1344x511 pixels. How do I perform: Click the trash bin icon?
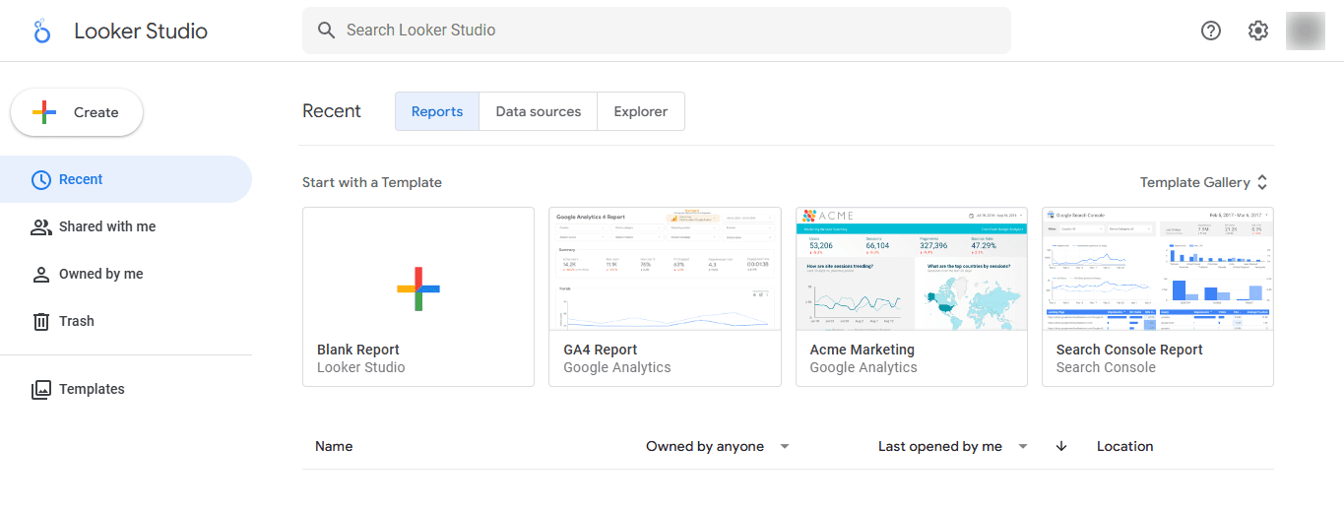tap(40, 321)
